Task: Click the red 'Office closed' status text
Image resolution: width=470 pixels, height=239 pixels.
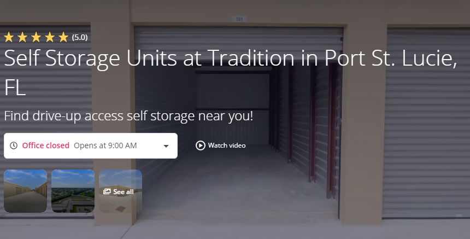Action: 45,145
